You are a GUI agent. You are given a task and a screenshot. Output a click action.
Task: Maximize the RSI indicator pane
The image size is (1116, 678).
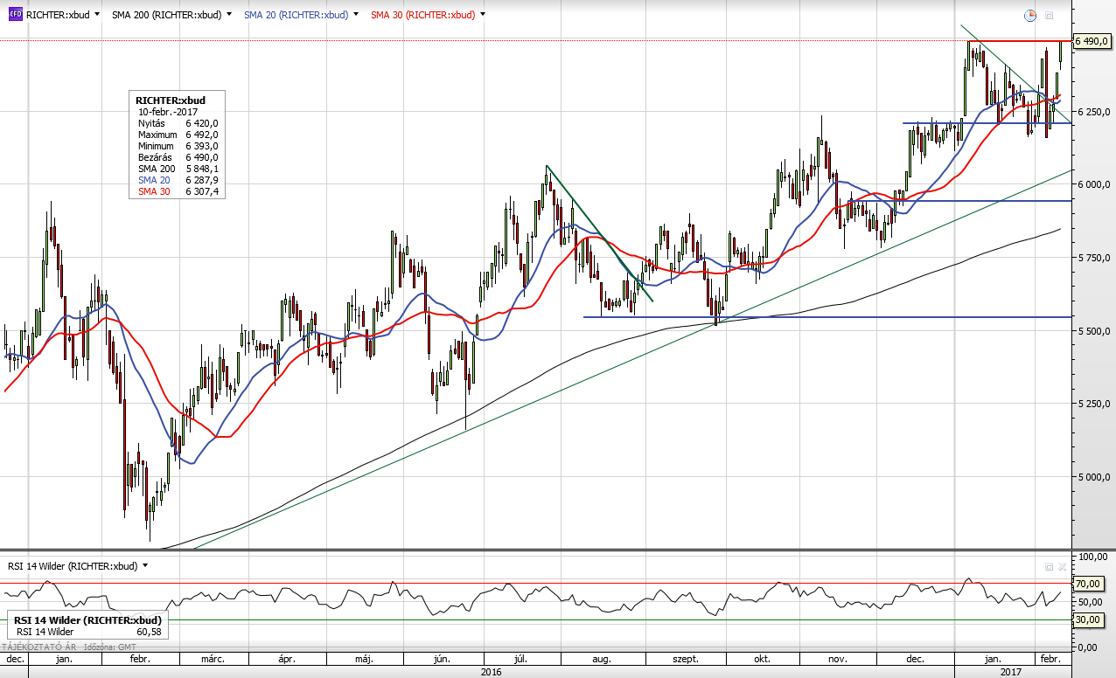click(1049, 566)
